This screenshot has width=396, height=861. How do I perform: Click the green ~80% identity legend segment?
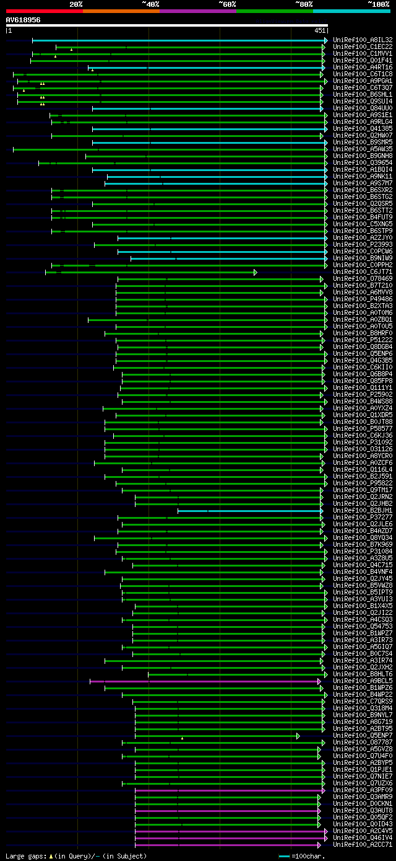(274, 11)
